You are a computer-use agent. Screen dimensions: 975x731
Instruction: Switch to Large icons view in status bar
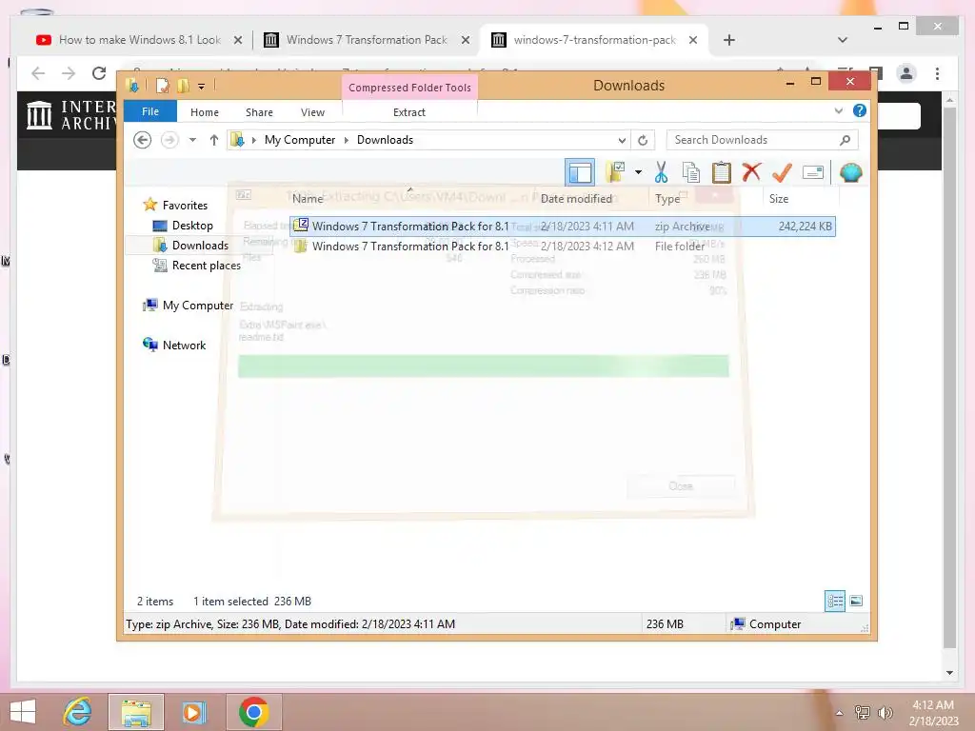[x=856, y=601]
